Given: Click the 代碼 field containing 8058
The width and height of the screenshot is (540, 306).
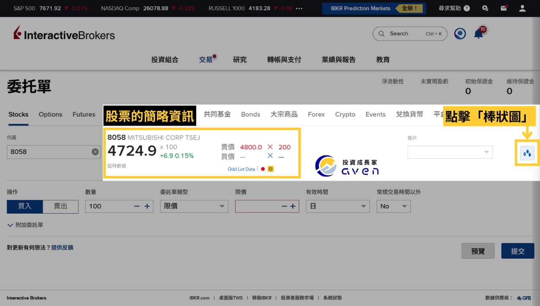Looking at the screenshot, I should click(54, 152).
